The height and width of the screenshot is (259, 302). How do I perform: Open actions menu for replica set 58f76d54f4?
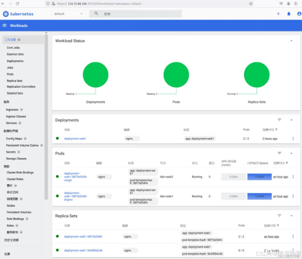click(x=293, y=236)
